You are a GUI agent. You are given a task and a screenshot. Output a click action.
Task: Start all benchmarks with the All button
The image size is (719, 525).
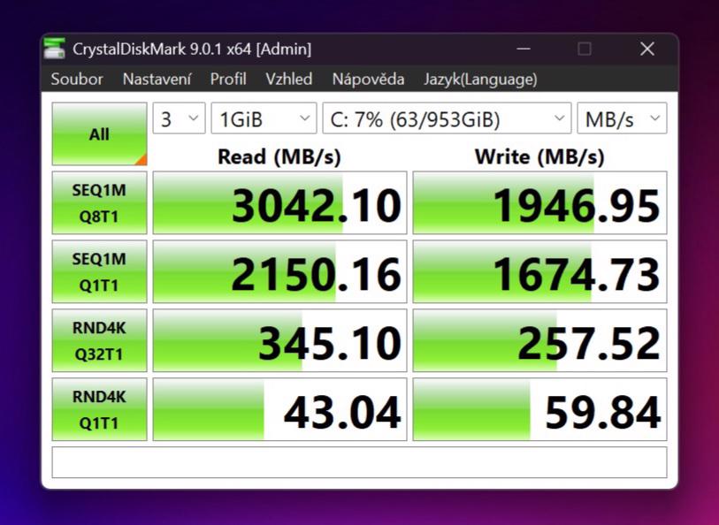[x=98, y=133]
